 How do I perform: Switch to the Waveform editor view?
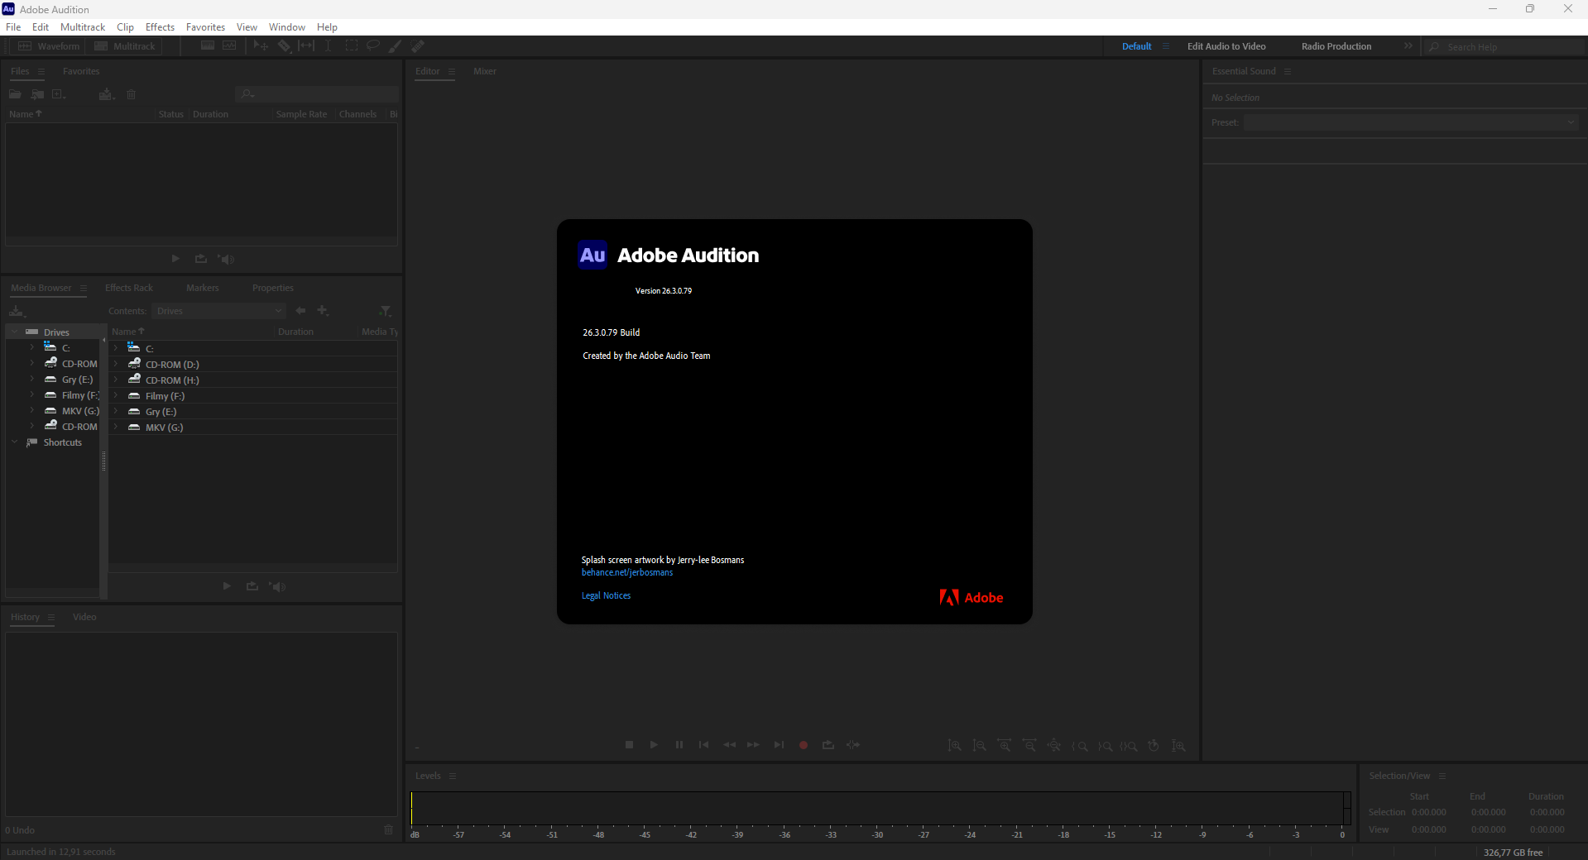click(x=49, y=46)
